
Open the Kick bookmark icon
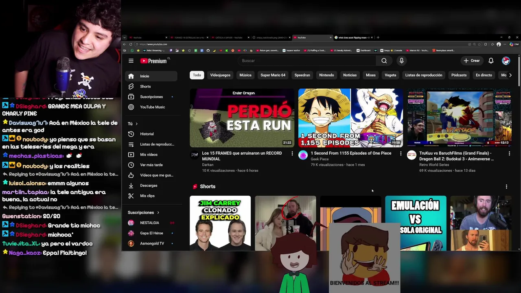[227, 50]
